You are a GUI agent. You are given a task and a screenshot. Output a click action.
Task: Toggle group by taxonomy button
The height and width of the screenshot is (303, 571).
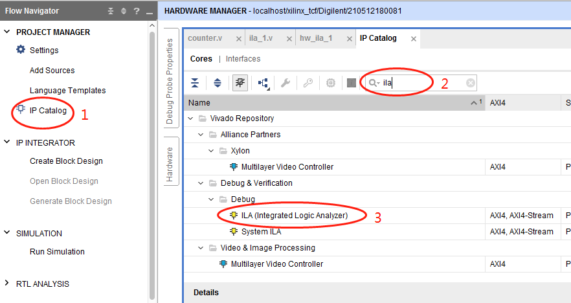click(x=240, y=83)
